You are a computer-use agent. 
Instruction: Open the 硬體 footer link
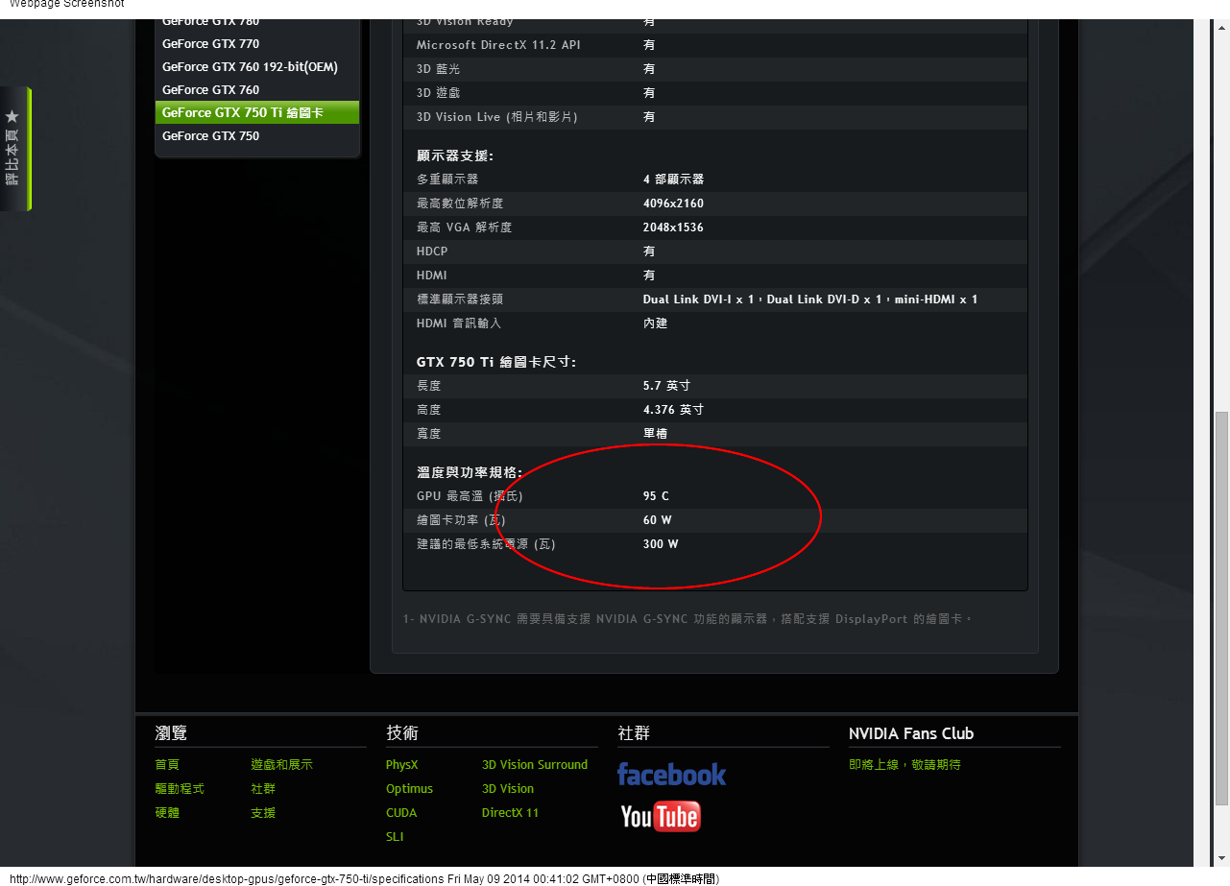[x=167, y=813]
